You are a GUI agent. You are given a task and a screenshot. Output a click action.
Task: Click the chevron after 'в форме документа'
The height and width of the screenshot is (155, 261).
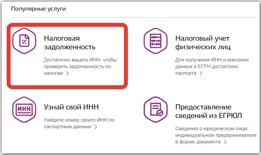tap(225, 142)
